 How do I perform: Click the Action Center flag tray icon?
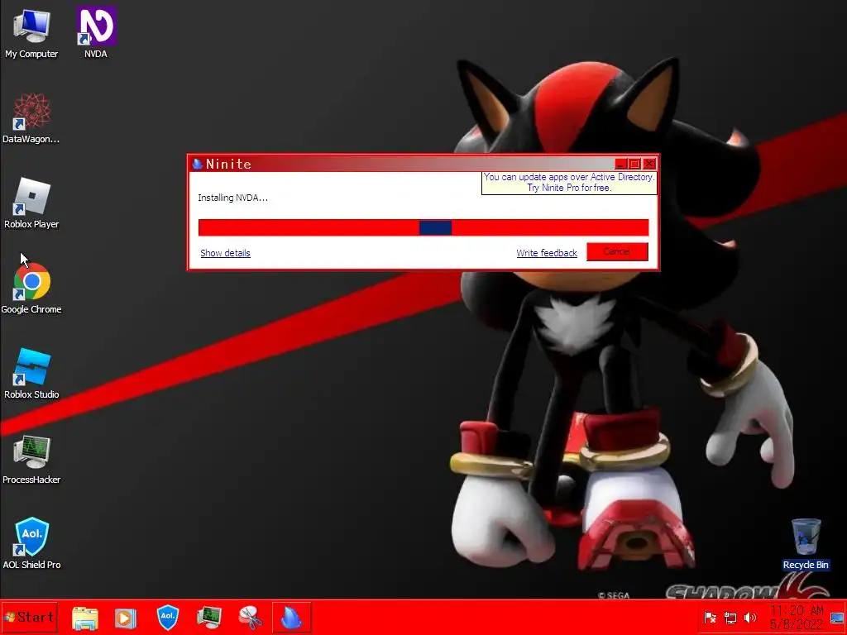click(x=711, y=617)
